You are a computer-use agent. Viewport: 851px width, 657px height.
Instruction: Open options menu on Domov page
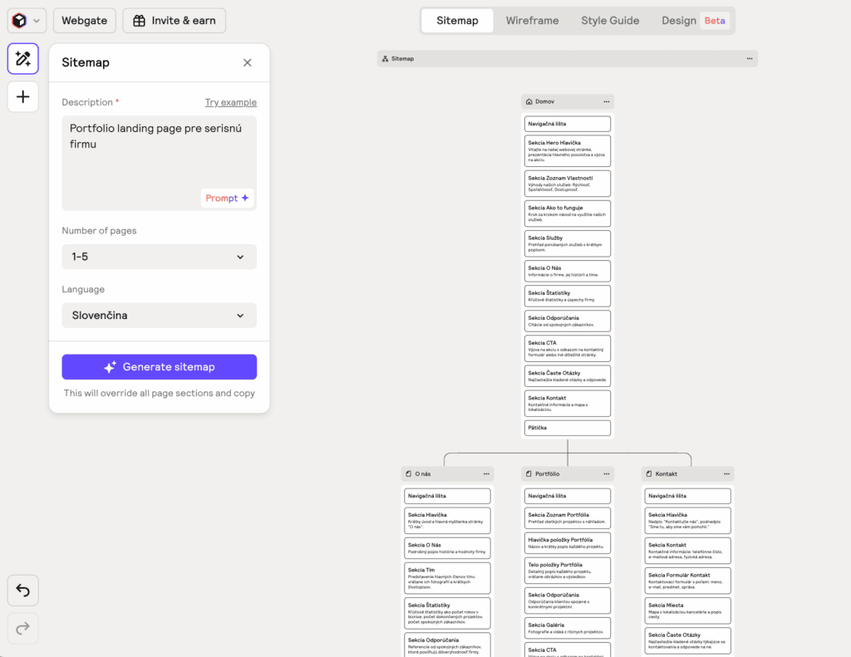606,101
